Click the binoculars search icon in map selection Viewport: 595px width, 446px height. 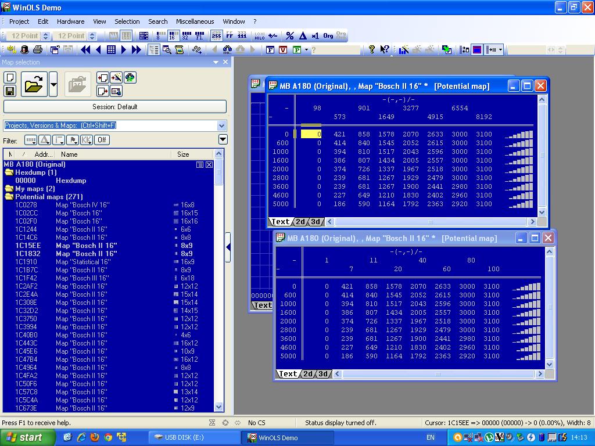(x=130, y=78)
